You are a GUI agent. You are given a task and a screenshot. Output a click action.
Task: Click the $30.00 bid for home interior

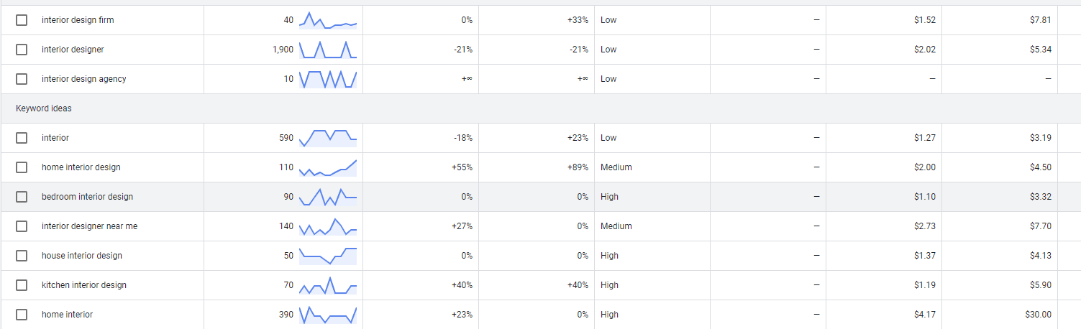click(1039, 315)
